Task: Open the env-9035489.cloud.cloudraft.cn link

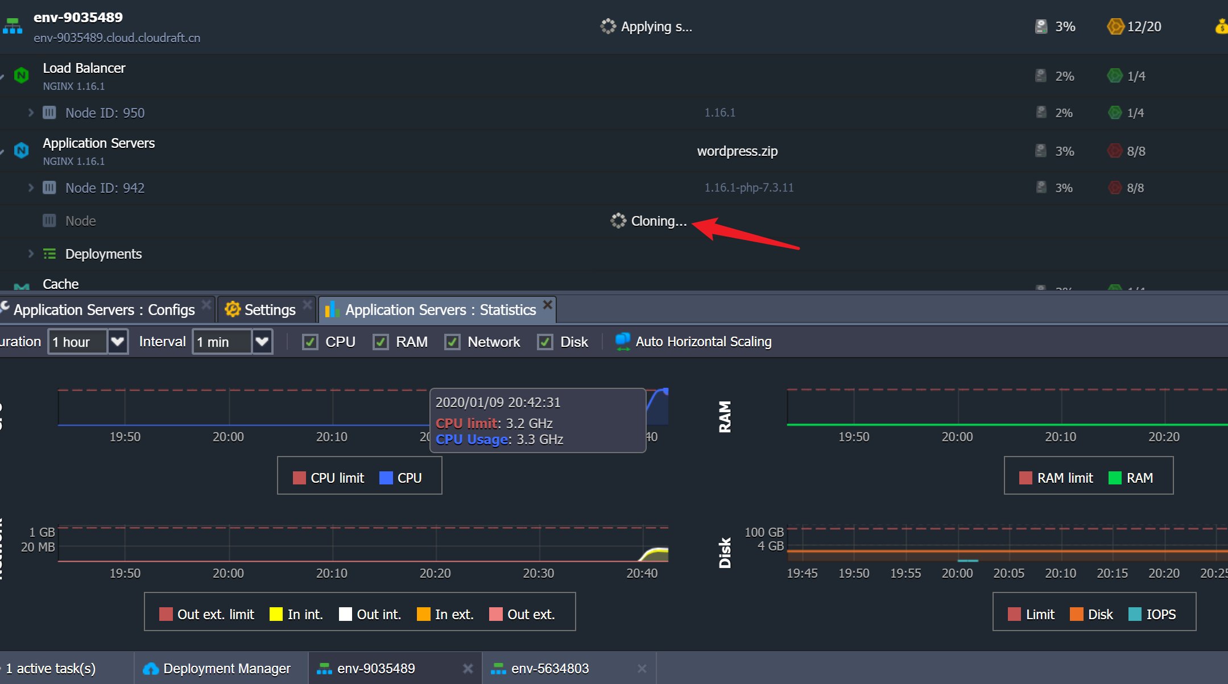Action: pyautogui.click(x=117, y=38)
